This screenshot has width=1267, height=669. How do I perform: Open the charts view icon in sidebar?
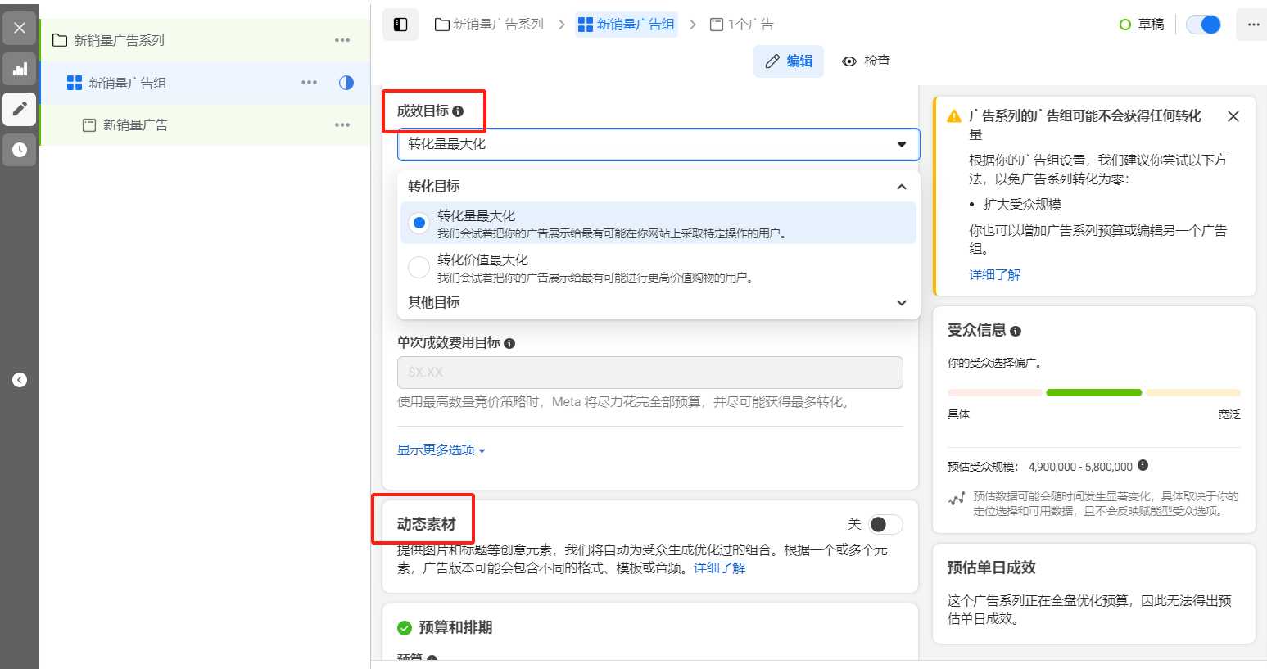coord(20,69)
